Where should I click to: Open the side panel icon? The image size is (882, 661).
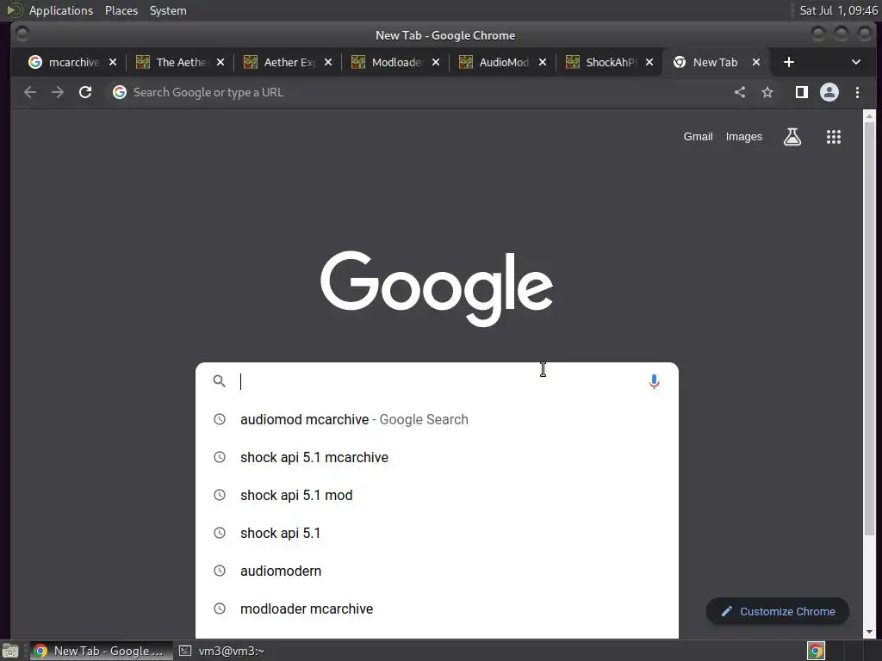click(x=802, y=92)
